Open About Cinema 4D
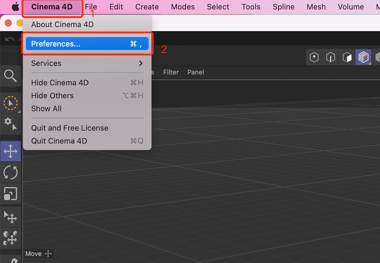The height and width of the screenshot is (263, 380). (62, 24)
